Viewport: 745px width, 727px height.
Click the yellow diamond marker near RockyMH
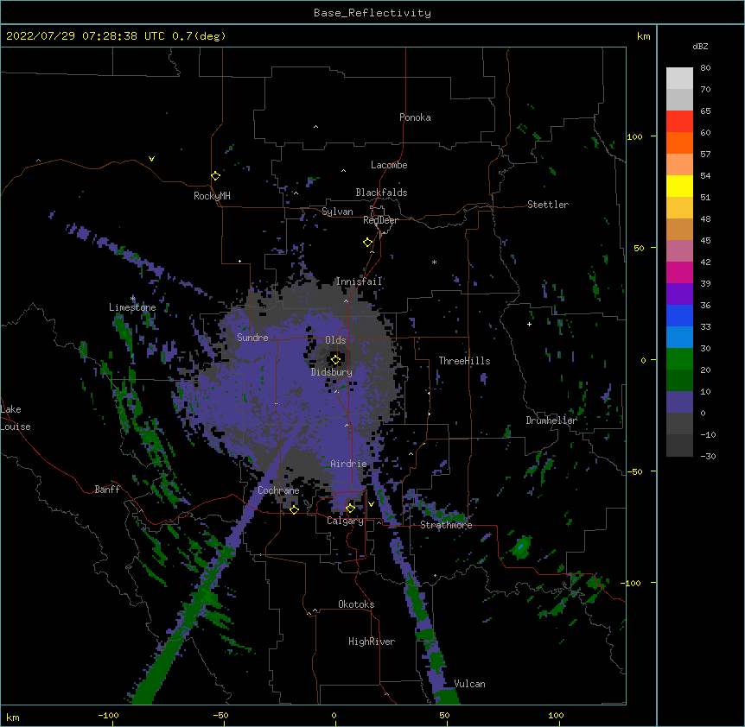(x=216, y=176)
